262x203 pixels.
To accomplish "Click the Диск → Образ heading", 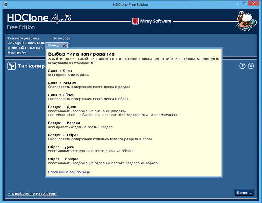I will pos(61,95).
